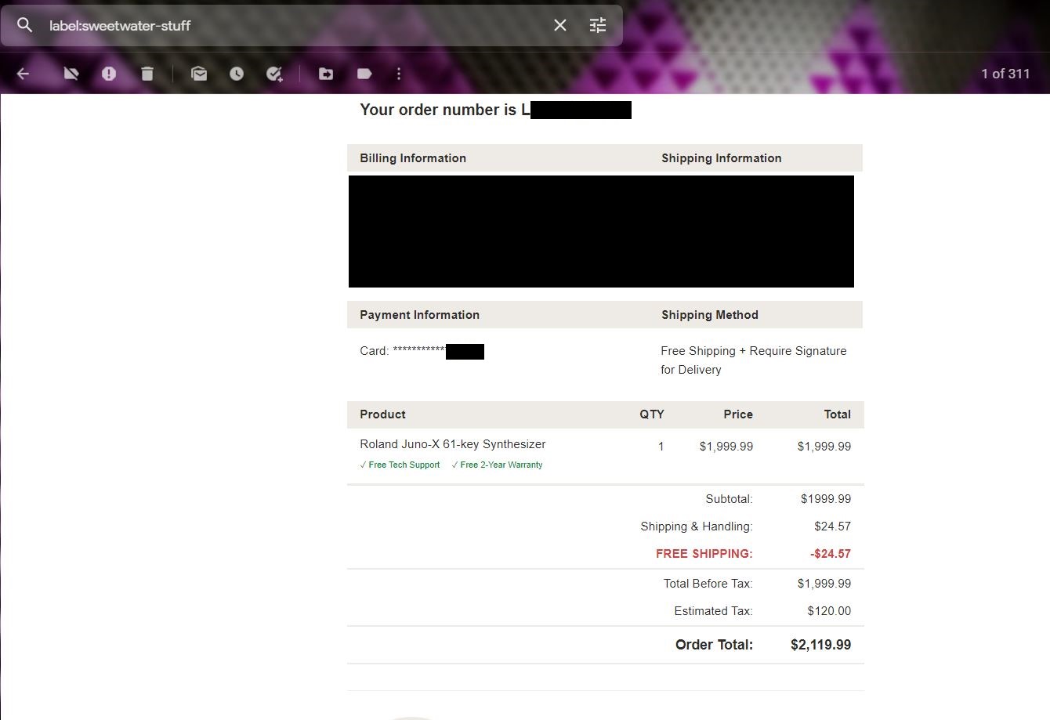Screen dimensions: 1050x720
Task: Mark the email as unread
Action: [199, 74]
